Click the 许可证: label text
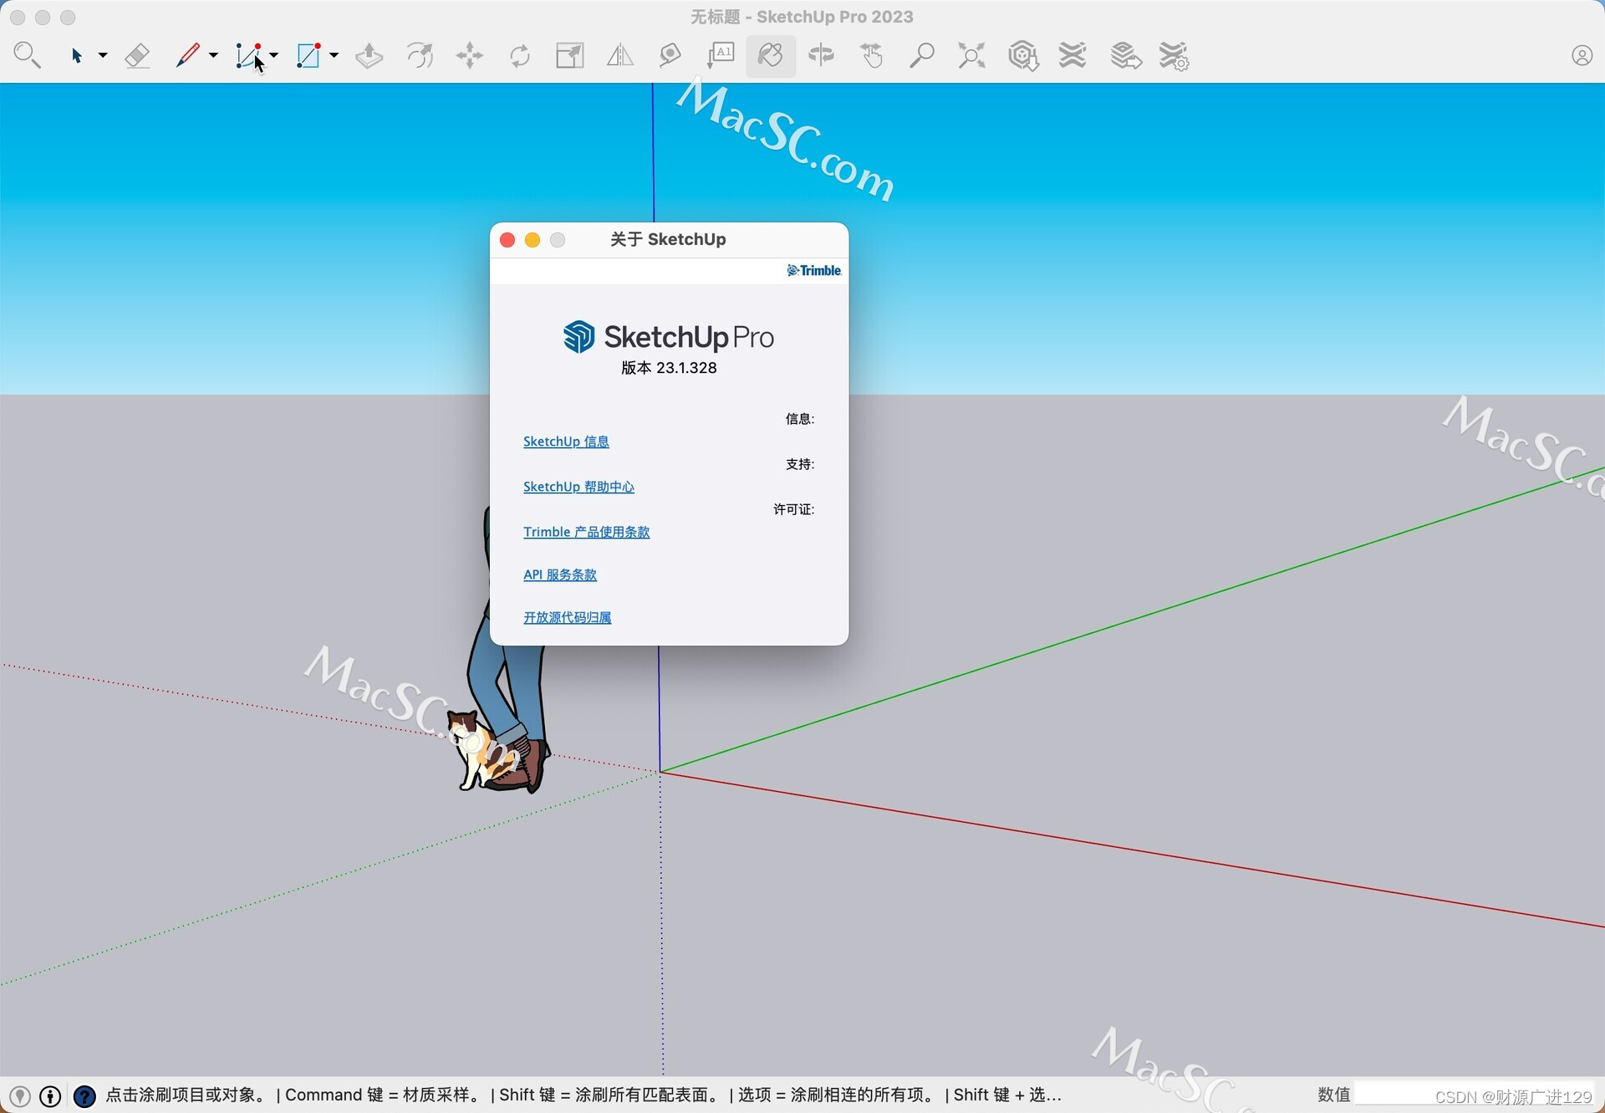Image resolution: width=1605 pixels, height=1113 pixels. pos(793,509)
